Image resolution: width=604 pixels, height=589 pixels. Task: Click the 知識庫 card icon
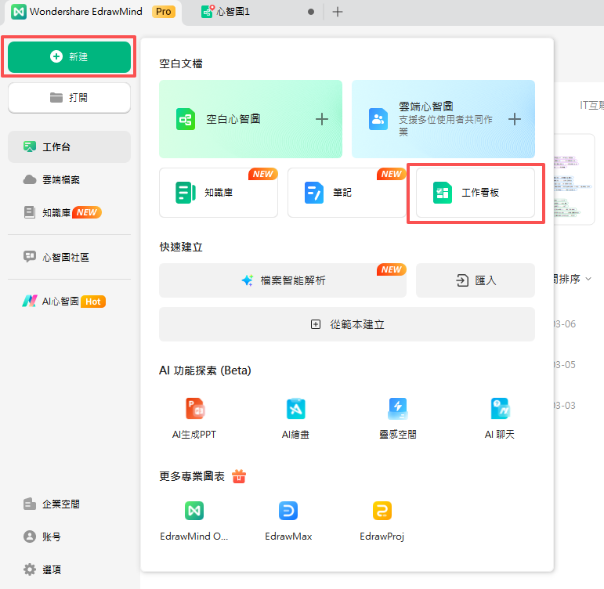pyautogui.click(x=186, y=193)
